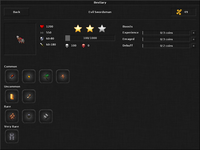Screen dimensions: 200x150
Task: Select the steel bracers rare drop
Action: (46, 116)
